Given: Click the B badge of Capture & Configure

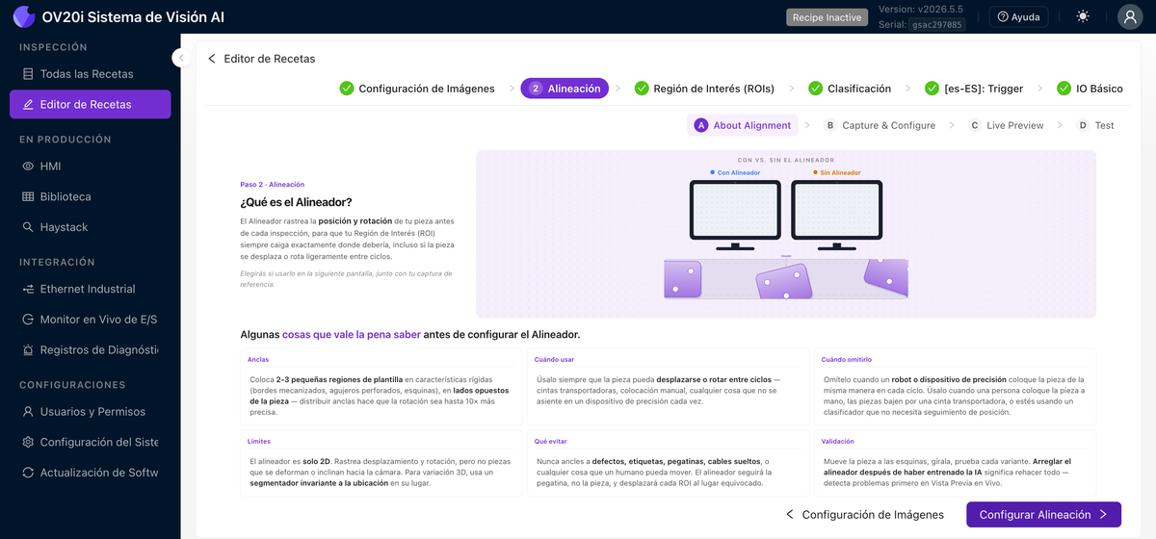Looking at the screenshot, I should point(830,125).
